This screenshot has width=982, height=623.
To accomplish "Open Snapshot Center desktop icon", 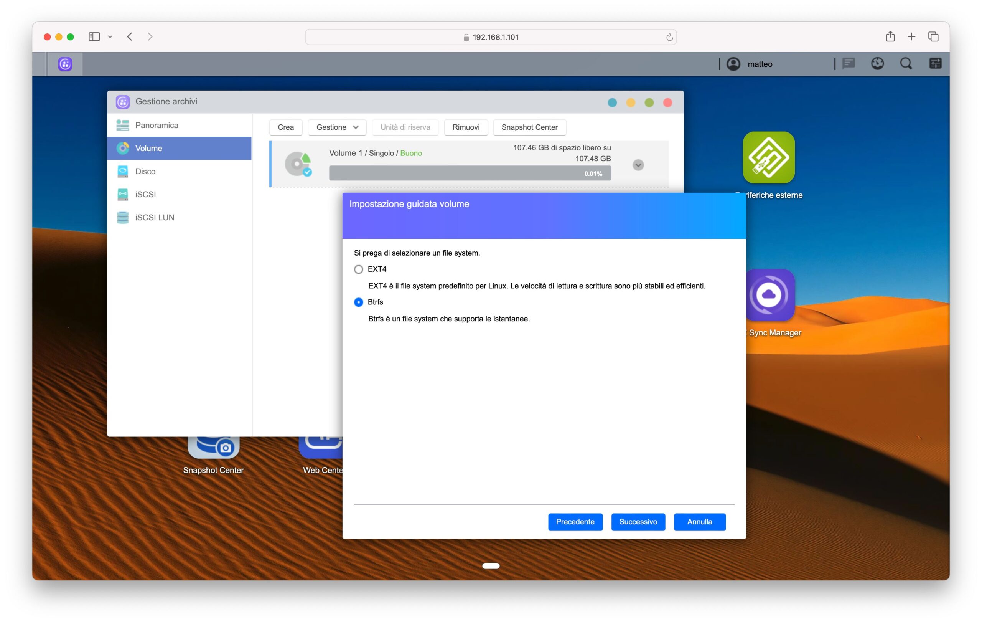I will tap(213, 448).
